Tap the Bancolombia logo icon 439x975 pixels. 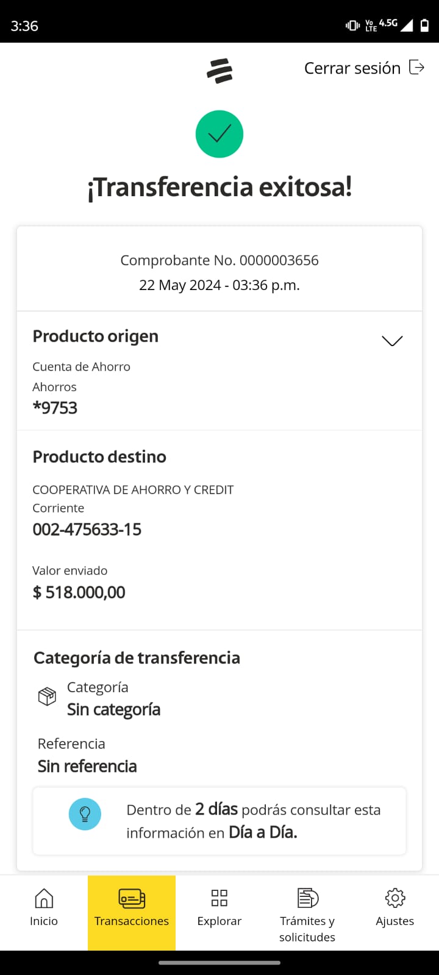[x=220, y=71]
